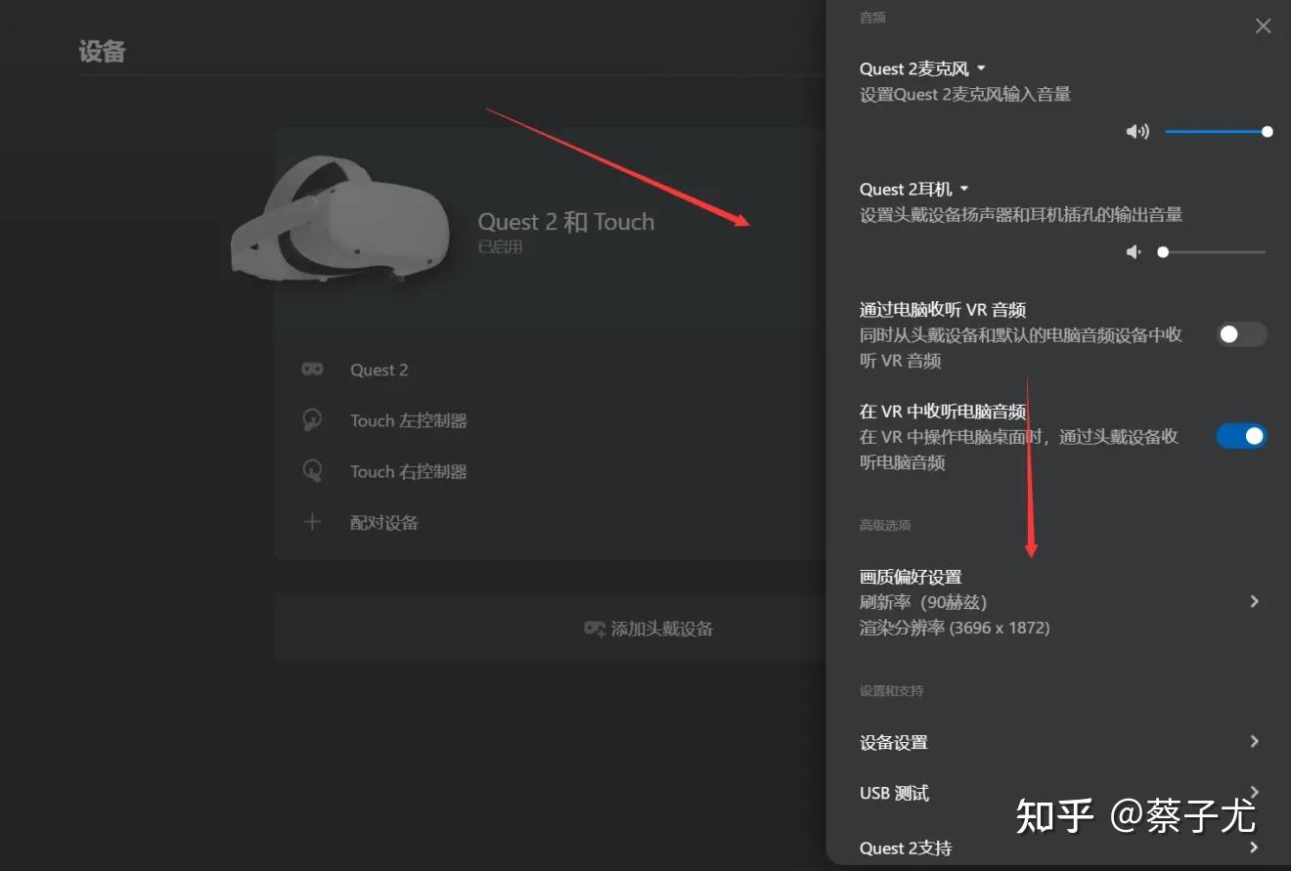Click the Touch 左控制器 controller icon
Viewport: 1291px width, 871px height.
point(312,420)
